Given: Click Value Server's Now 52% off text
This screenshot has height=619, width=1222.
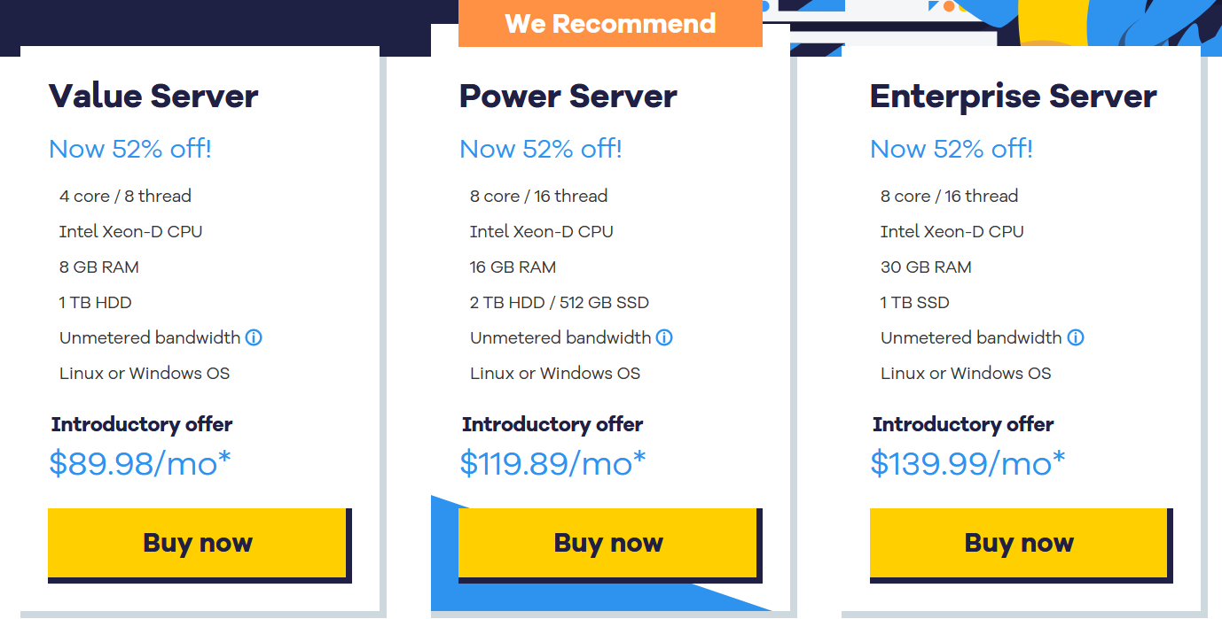Looking at the screenshot, I should [x=130, y=149].
